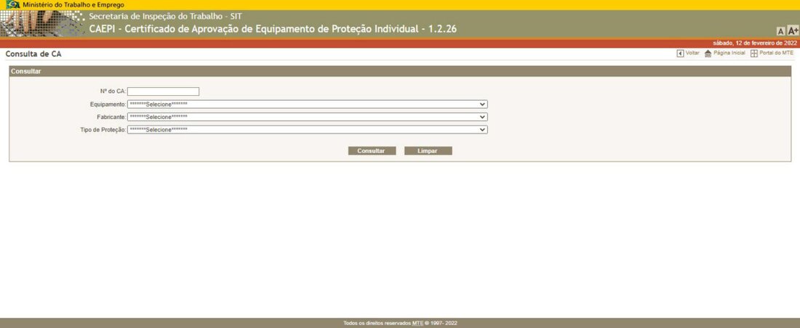Open the Tipo de Proteção dropdown

307,130
